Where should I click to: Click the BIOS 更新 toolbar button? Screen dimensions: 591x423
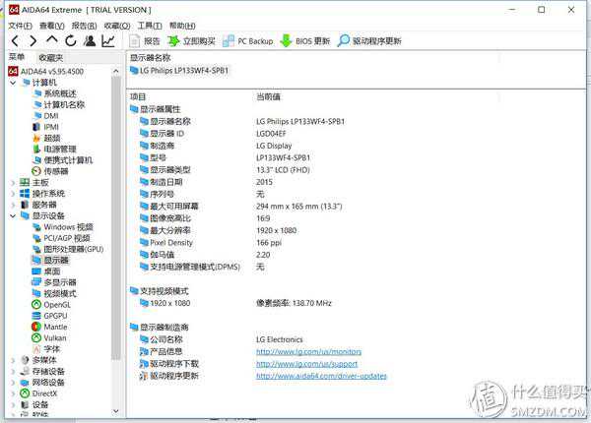[305, 41]
